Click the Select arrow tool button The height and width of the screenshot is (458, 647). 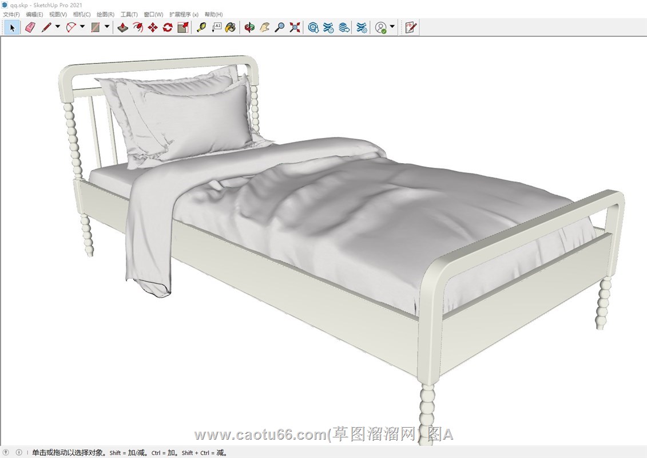(12, 27)
